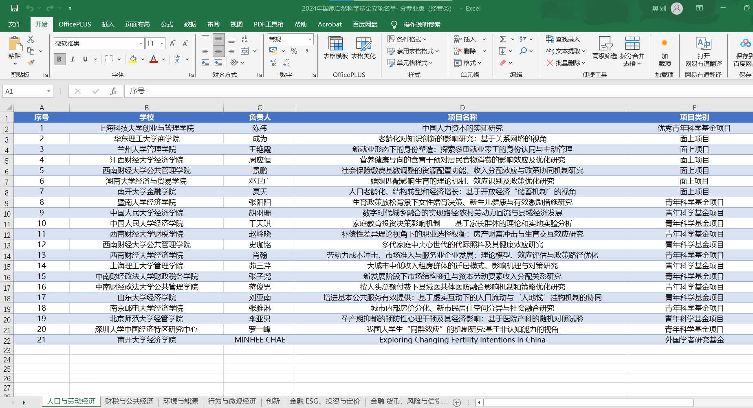
Task: Save the workbook from the quick access toolbar
Action: point(15,8)
